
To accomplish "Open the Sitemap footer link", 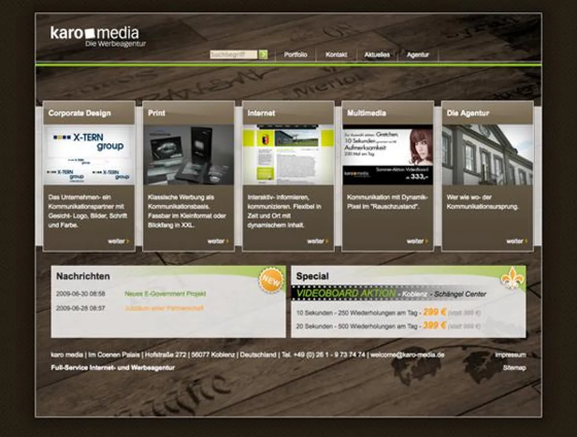I will (x=514, y=368).
